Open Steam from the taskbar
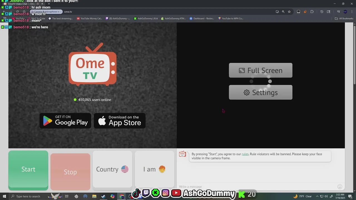 tap(103, 196)
